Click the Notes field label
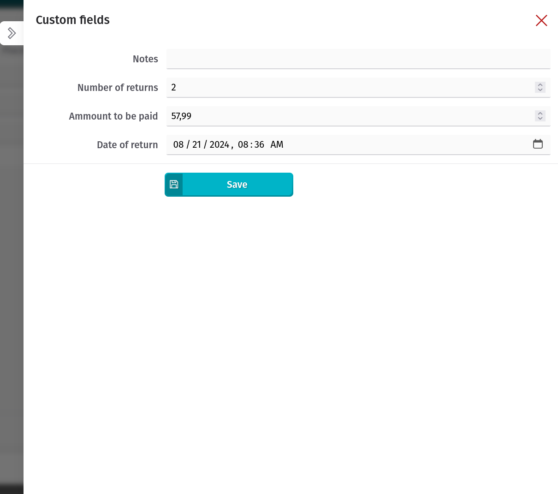Viewport: 558px width, 494px height. [145, 59]
